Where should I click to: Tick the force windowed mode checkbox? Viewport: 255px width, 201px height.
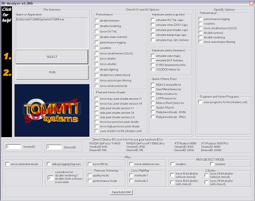97,86
